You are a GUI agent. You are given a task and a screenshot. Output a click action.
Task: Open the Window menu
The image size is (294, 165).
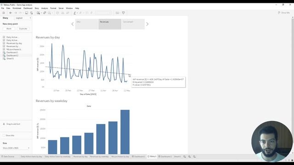tap(69, 8)
